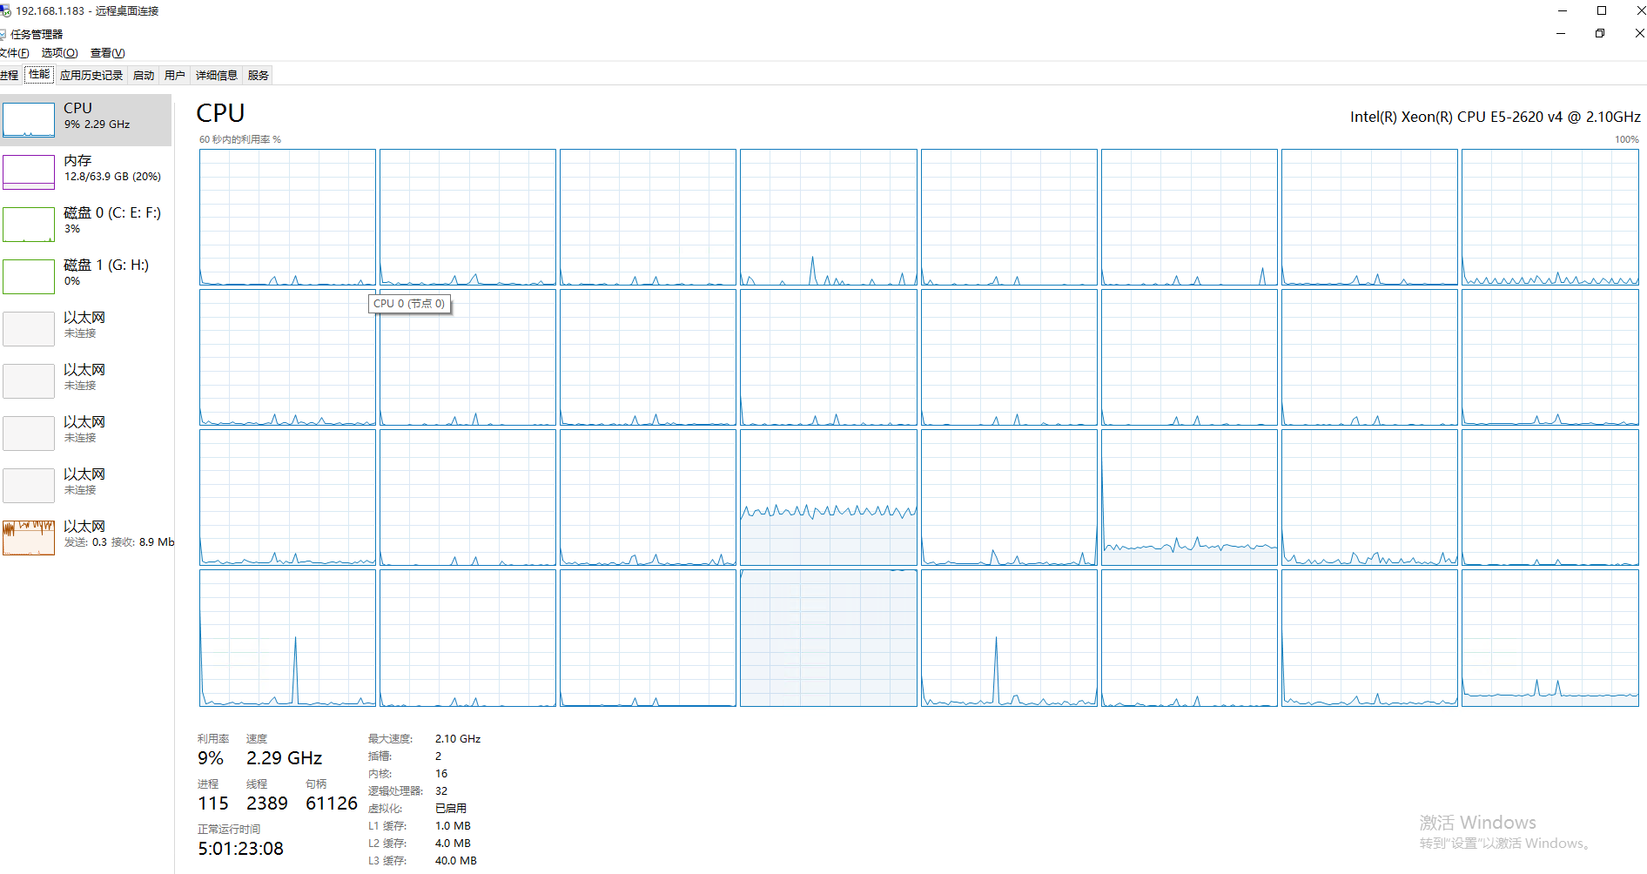Image resolution: width=1647 pixels, height=874 pixels.
Task: Switch to the 详细信息 tab
Action: tap(216, 75)
